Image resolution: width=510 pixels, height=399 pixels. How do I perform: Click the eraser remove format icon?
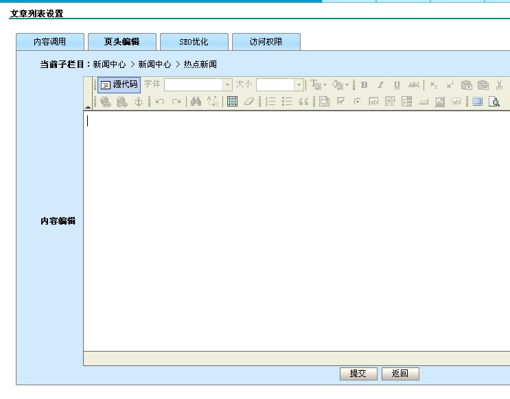249,102
